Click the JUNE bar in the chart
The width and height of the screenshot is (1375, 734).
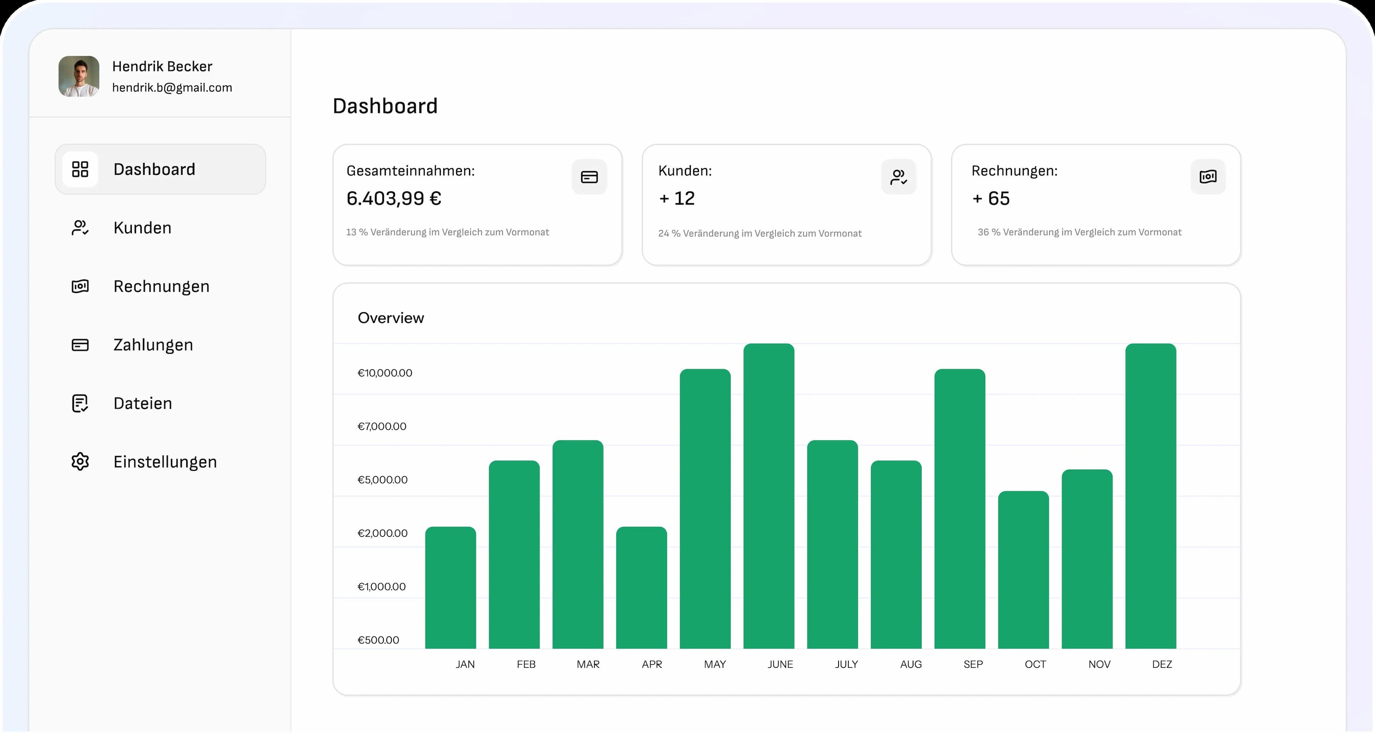[x=769, y=496]
